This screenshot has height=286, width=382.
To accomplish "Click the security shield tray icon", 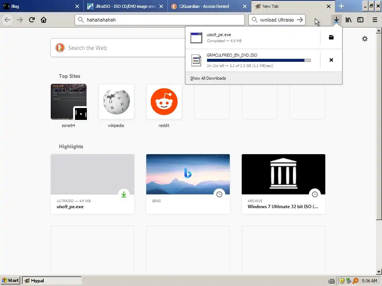I will 342,281.
